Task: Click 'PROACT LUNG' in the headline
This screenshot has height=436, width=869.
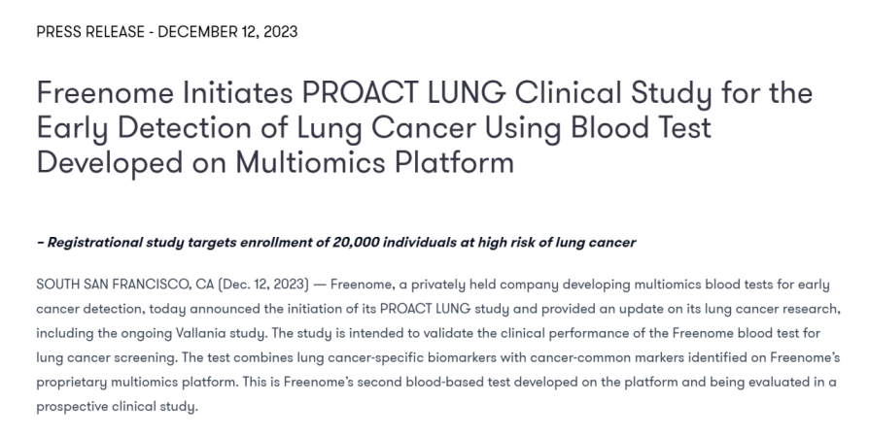Action: pos(403,92)
